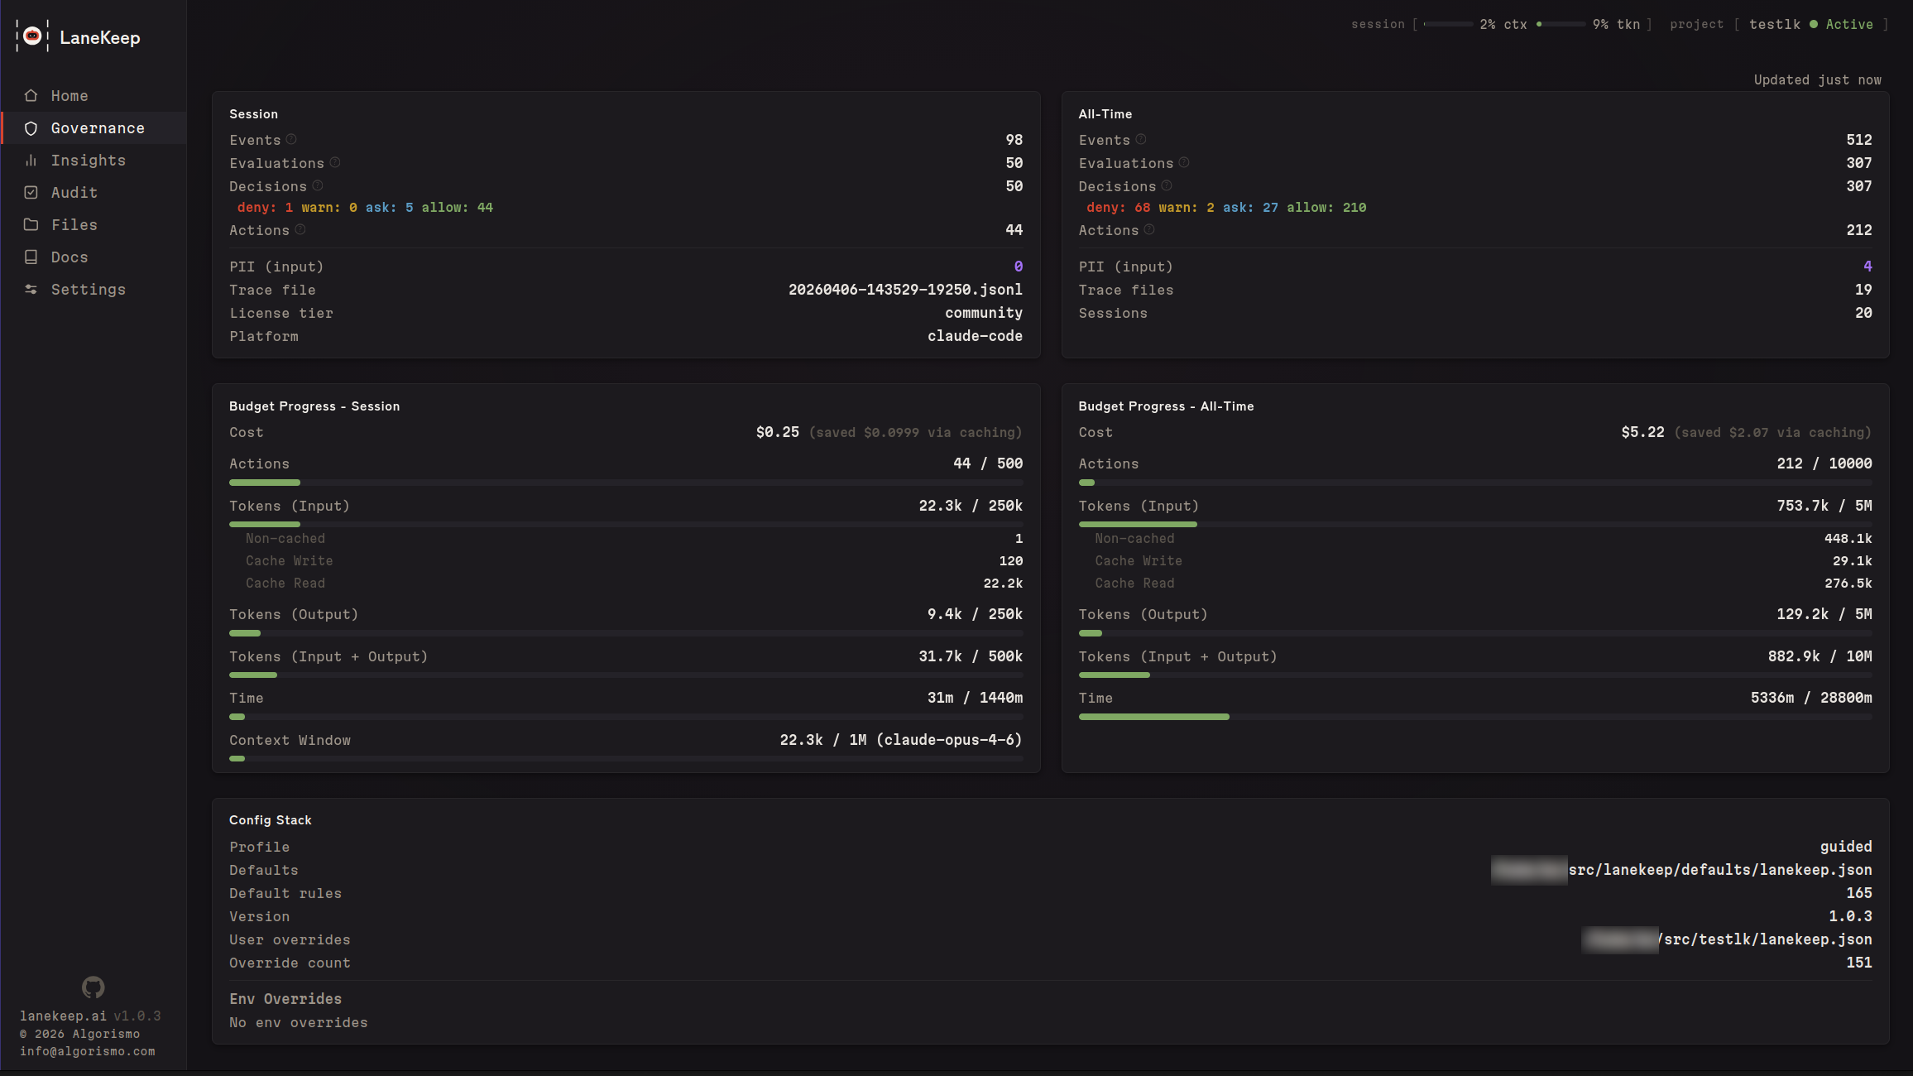Click session 'deny: 1' decision count
The image size is (1913, 1076).
[x=265, y=208]
